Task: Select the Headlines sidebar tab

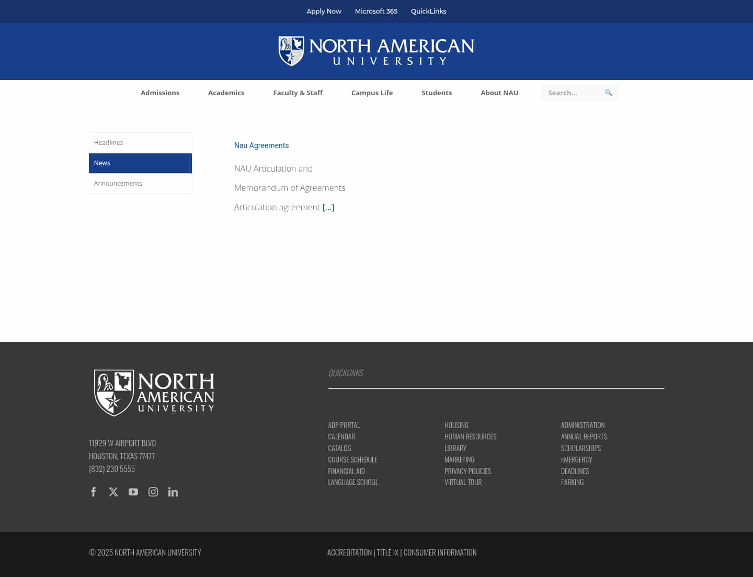Action: point(140,142)
